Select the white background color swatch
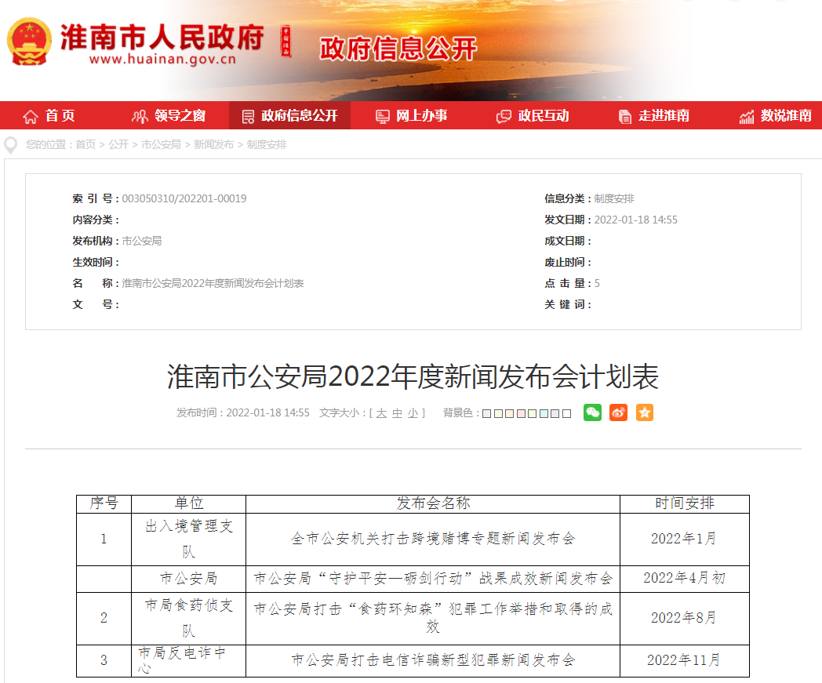 [x=565, y=413]
